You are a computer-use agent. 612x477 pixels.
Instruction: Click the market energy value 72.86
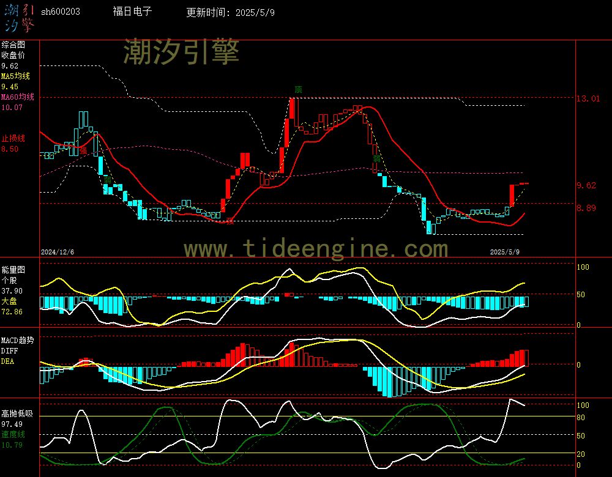point(12,312)
